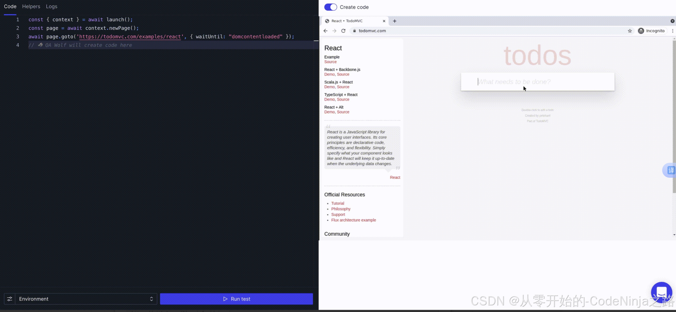The height and width of the screenshot is (312, 676).
Task: Click the 'todos' heading
Action: point(537,56)
